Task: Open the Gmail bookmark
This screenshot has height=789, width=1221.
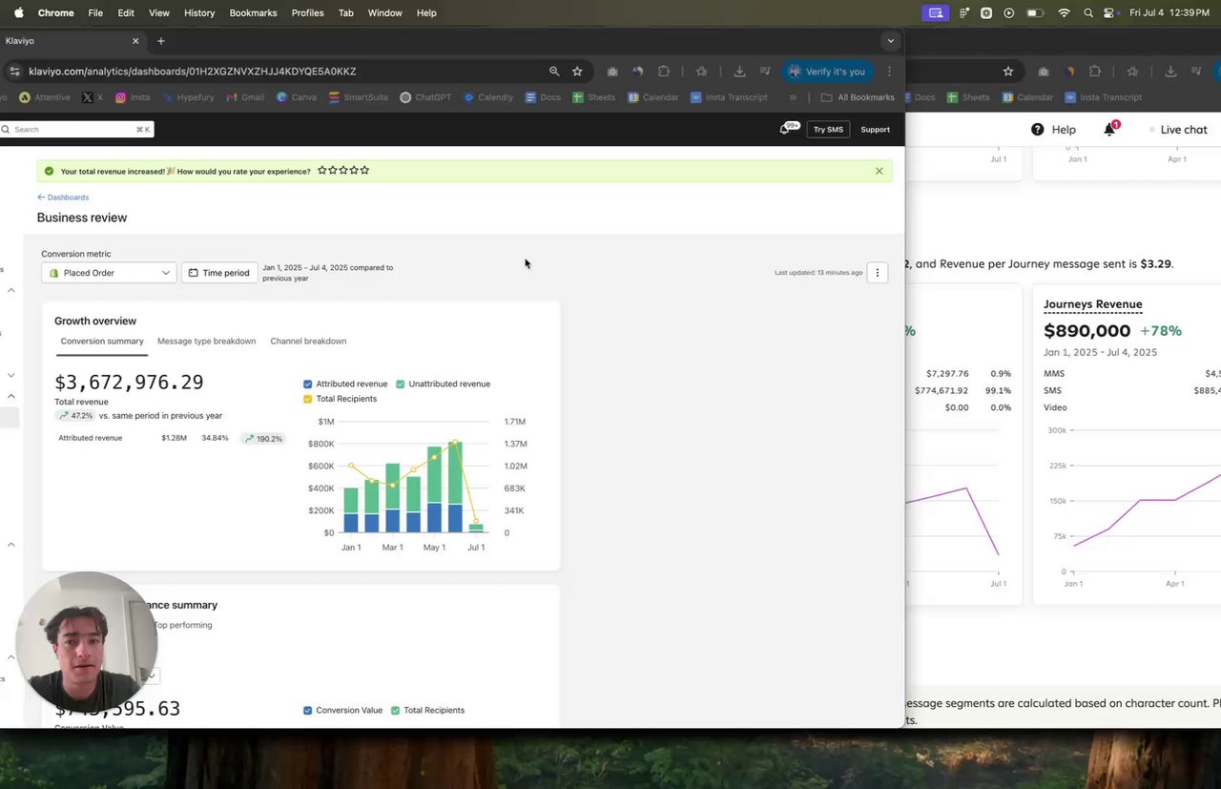Action: pyautogui.click(x=245, y=97)
